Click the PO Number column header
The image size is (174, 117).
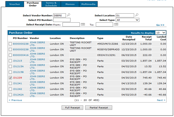[20, 38]
